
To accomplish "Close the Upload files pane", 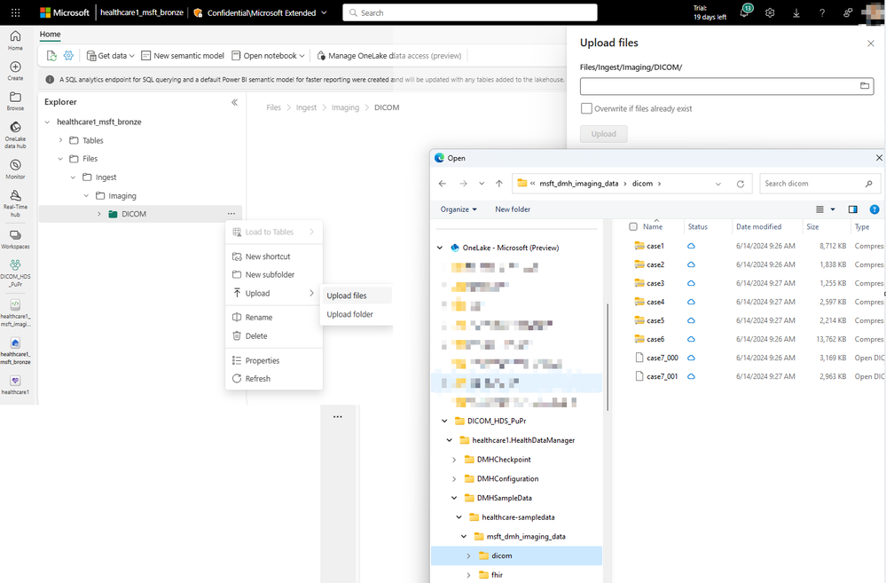I will tap(870, 43).
